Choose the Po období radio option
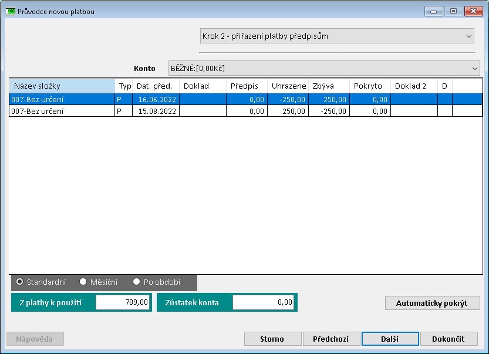 [137, 282]
